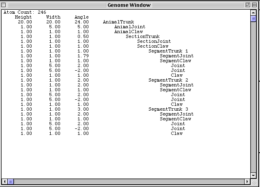Click the 24.00 angle value of AnimalTrunk
The width and height of the screenshot is (260, 187).
[x=82, y=22]
